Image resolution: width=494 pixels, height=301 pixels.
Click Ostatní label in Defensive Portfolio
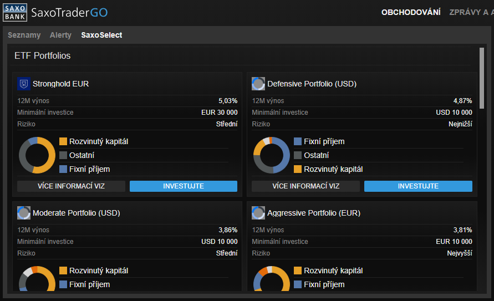[317, 155]
